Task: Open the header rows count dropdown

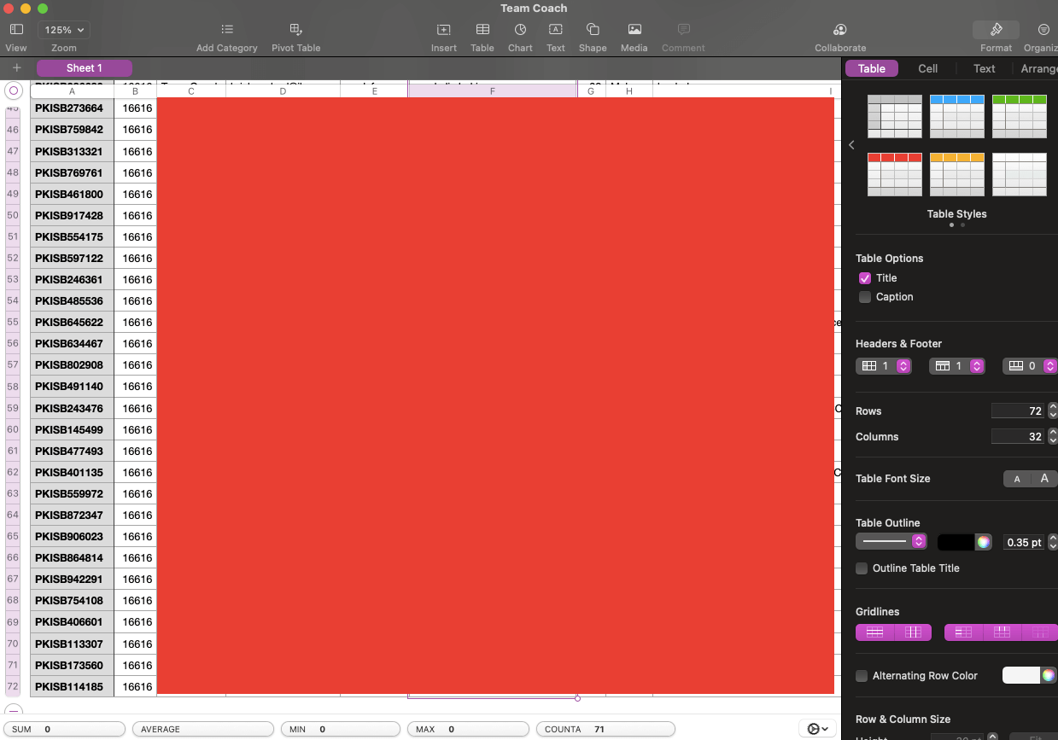Action: pos(903,366)
